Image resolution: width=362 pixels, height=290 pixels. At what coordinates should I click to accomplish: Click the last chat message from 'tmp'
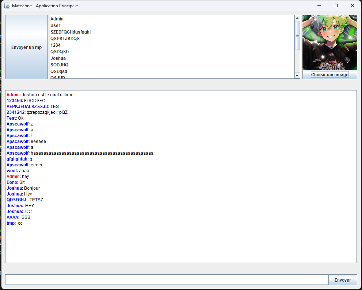pyautogui.click(x=15, y=223)
